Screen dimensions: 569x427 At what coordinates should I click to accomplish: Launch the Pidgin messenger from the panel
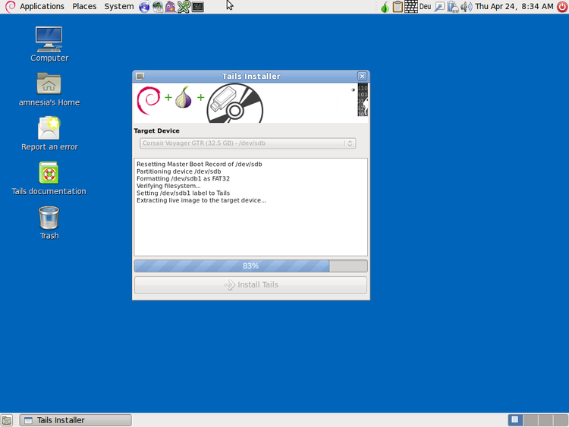click(x=171, y=6)
